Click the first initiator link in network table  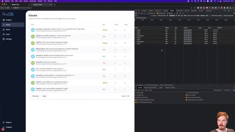click(188, 30)
